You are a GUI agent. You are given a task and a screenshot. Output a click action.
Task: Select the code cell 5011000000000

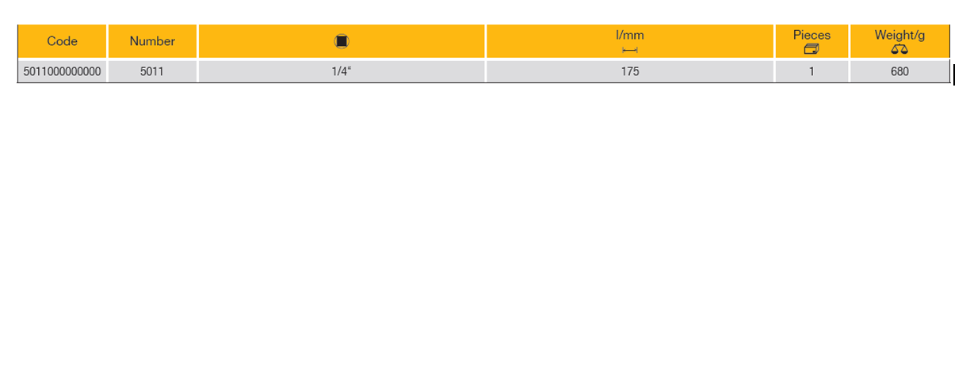coord(63,71)
